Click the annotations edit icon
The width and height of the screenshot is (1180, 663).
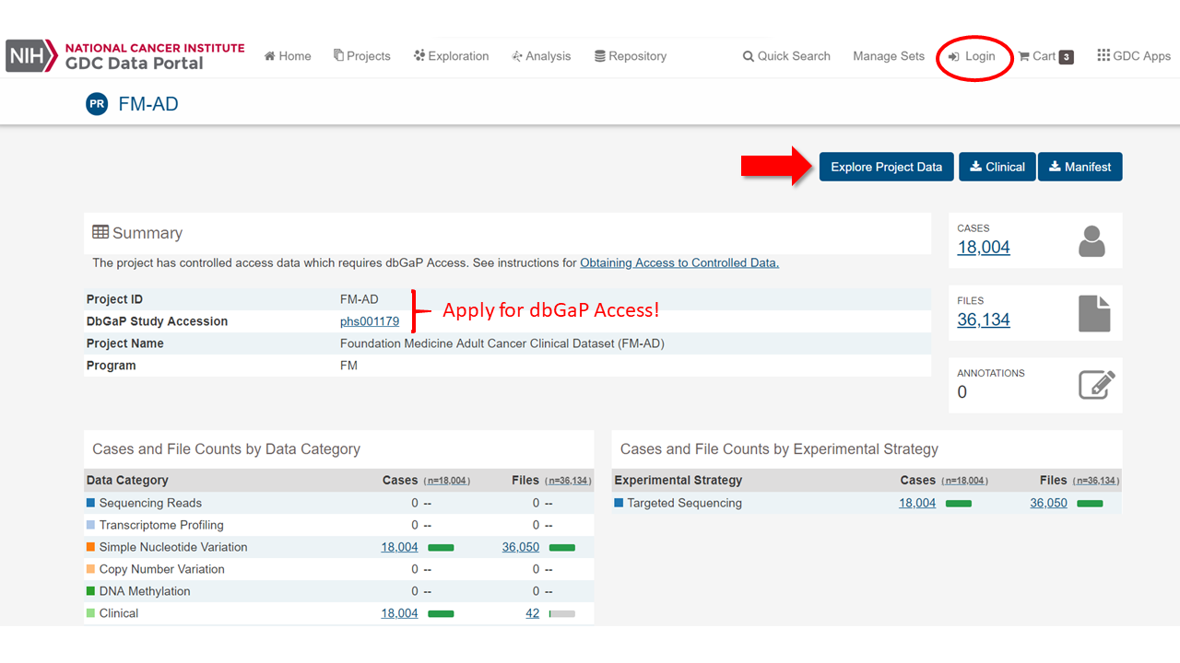1096,385
